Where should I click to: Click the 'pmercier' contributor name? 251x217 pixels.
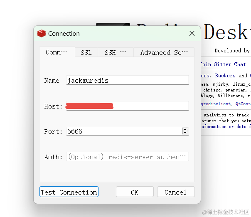236,90
